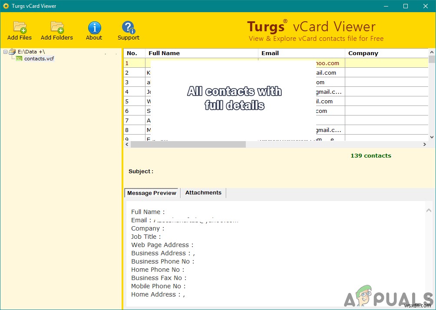Screen dimensions: 436x310
Task: Click the Subject label
Action: (141, 171)
